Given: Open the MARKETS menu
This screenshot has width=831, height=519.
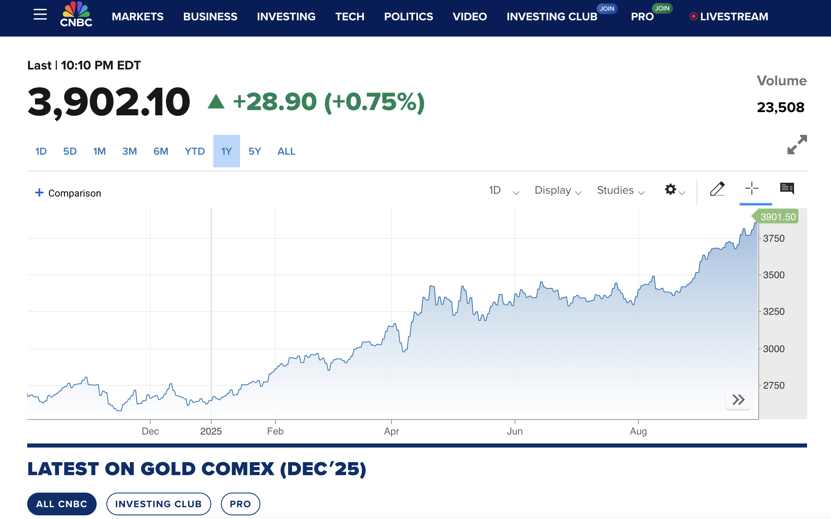Looking at the screenshot, I should (137, 17).
